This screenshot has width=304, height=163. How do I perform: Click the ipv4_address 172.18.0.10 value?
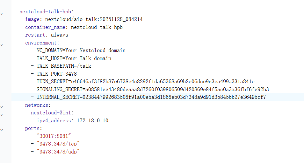coord(94,120)
